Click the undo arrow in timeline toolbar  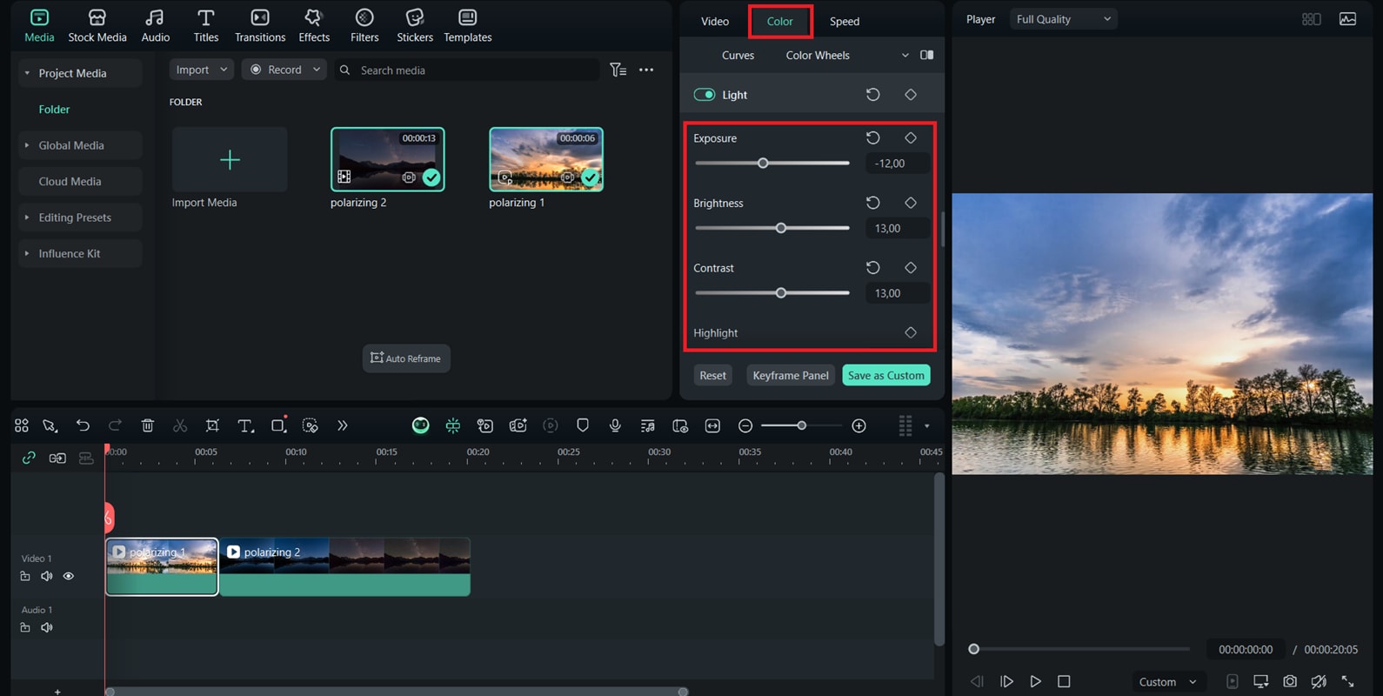pyautogui.click(x=83, y=425)
